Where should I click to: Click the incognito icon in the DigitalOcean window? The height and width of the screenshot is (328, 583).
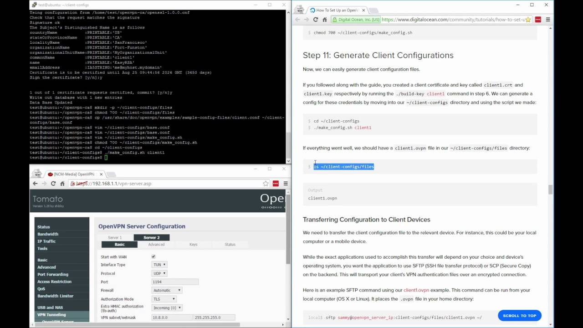[x=299, y=9]
